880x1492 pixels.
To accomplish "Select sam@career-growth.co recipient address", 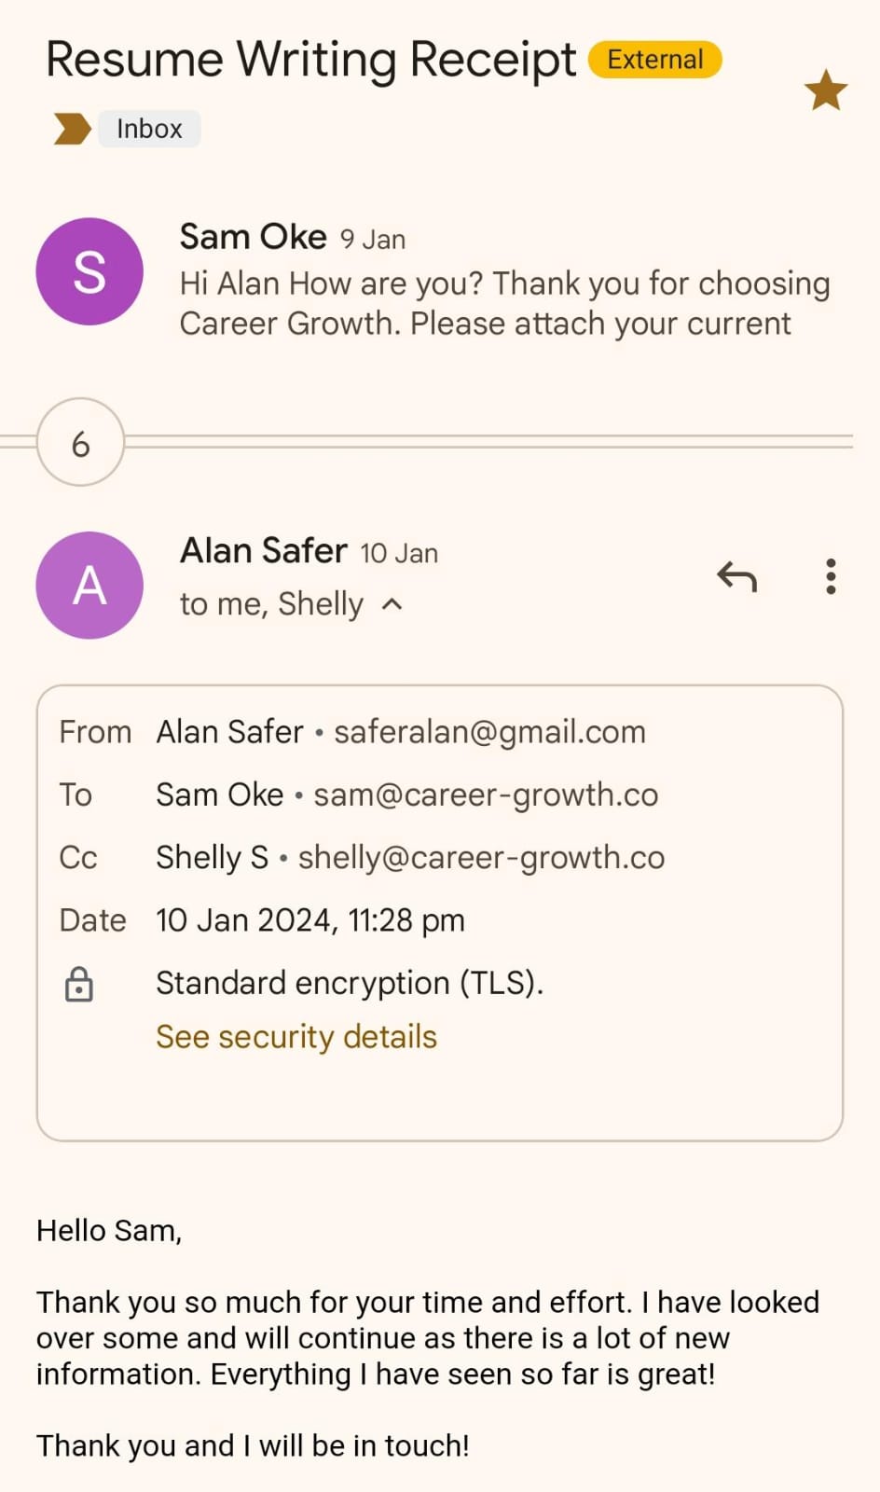I will 486,794.
